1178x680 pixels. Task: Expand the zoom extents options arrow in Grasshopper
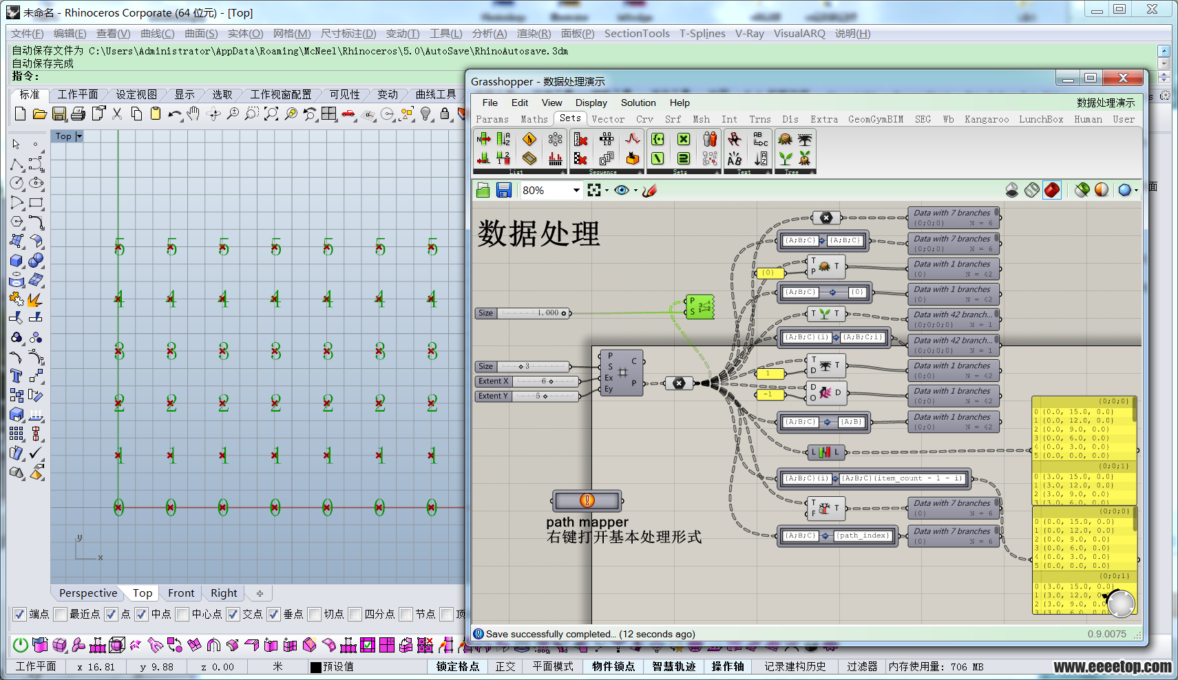point(607,191)
